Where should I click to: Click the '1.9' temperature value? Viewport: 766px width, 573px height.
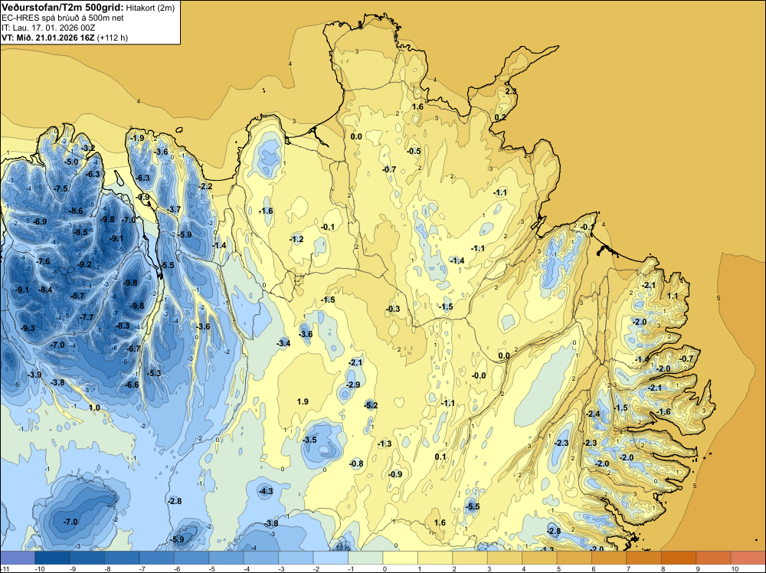coord(303,401)
